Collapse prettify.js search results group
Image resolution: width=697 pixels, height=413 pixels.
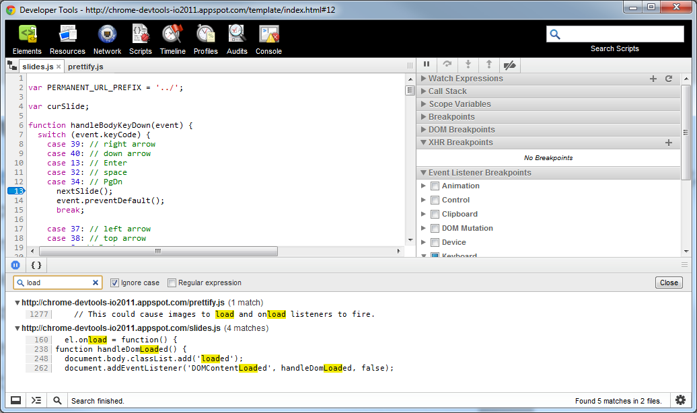pos(17,303)
